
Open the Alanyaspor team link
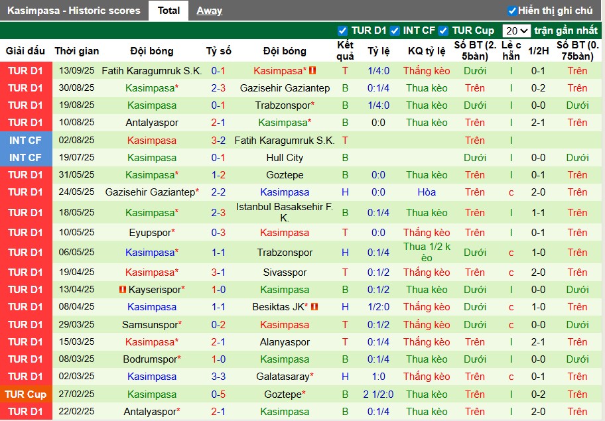(x=285, y=342)
